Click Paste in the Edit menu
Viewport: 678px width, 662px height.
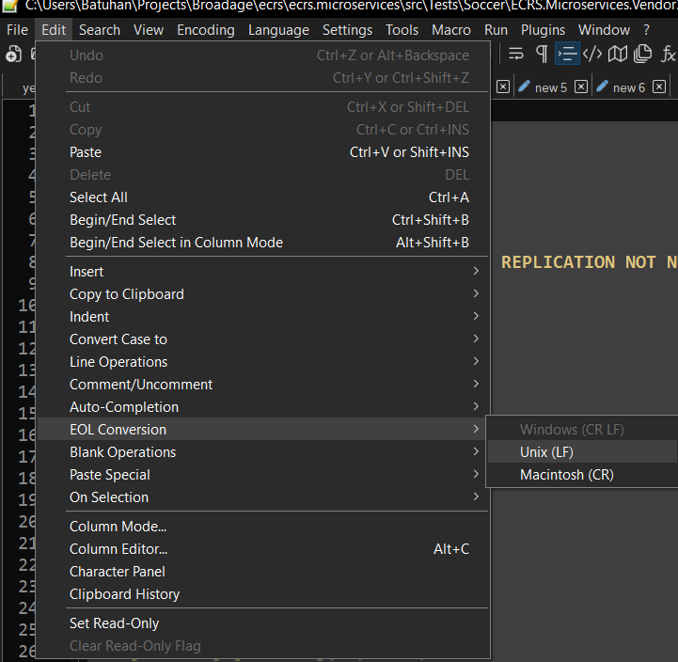tap(86, 152)
